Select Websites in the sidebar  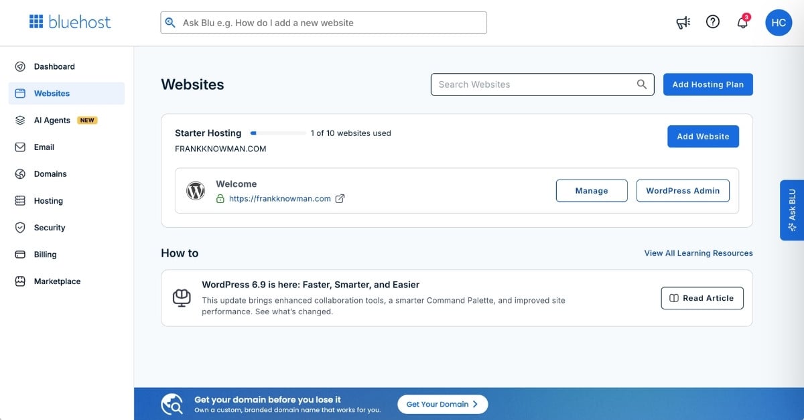(66, 93)
